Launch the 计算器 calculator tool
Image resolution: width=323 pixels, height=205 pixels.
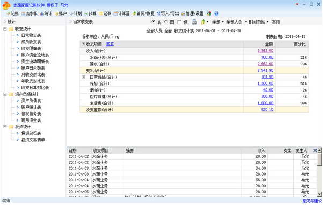click(122, 13)
